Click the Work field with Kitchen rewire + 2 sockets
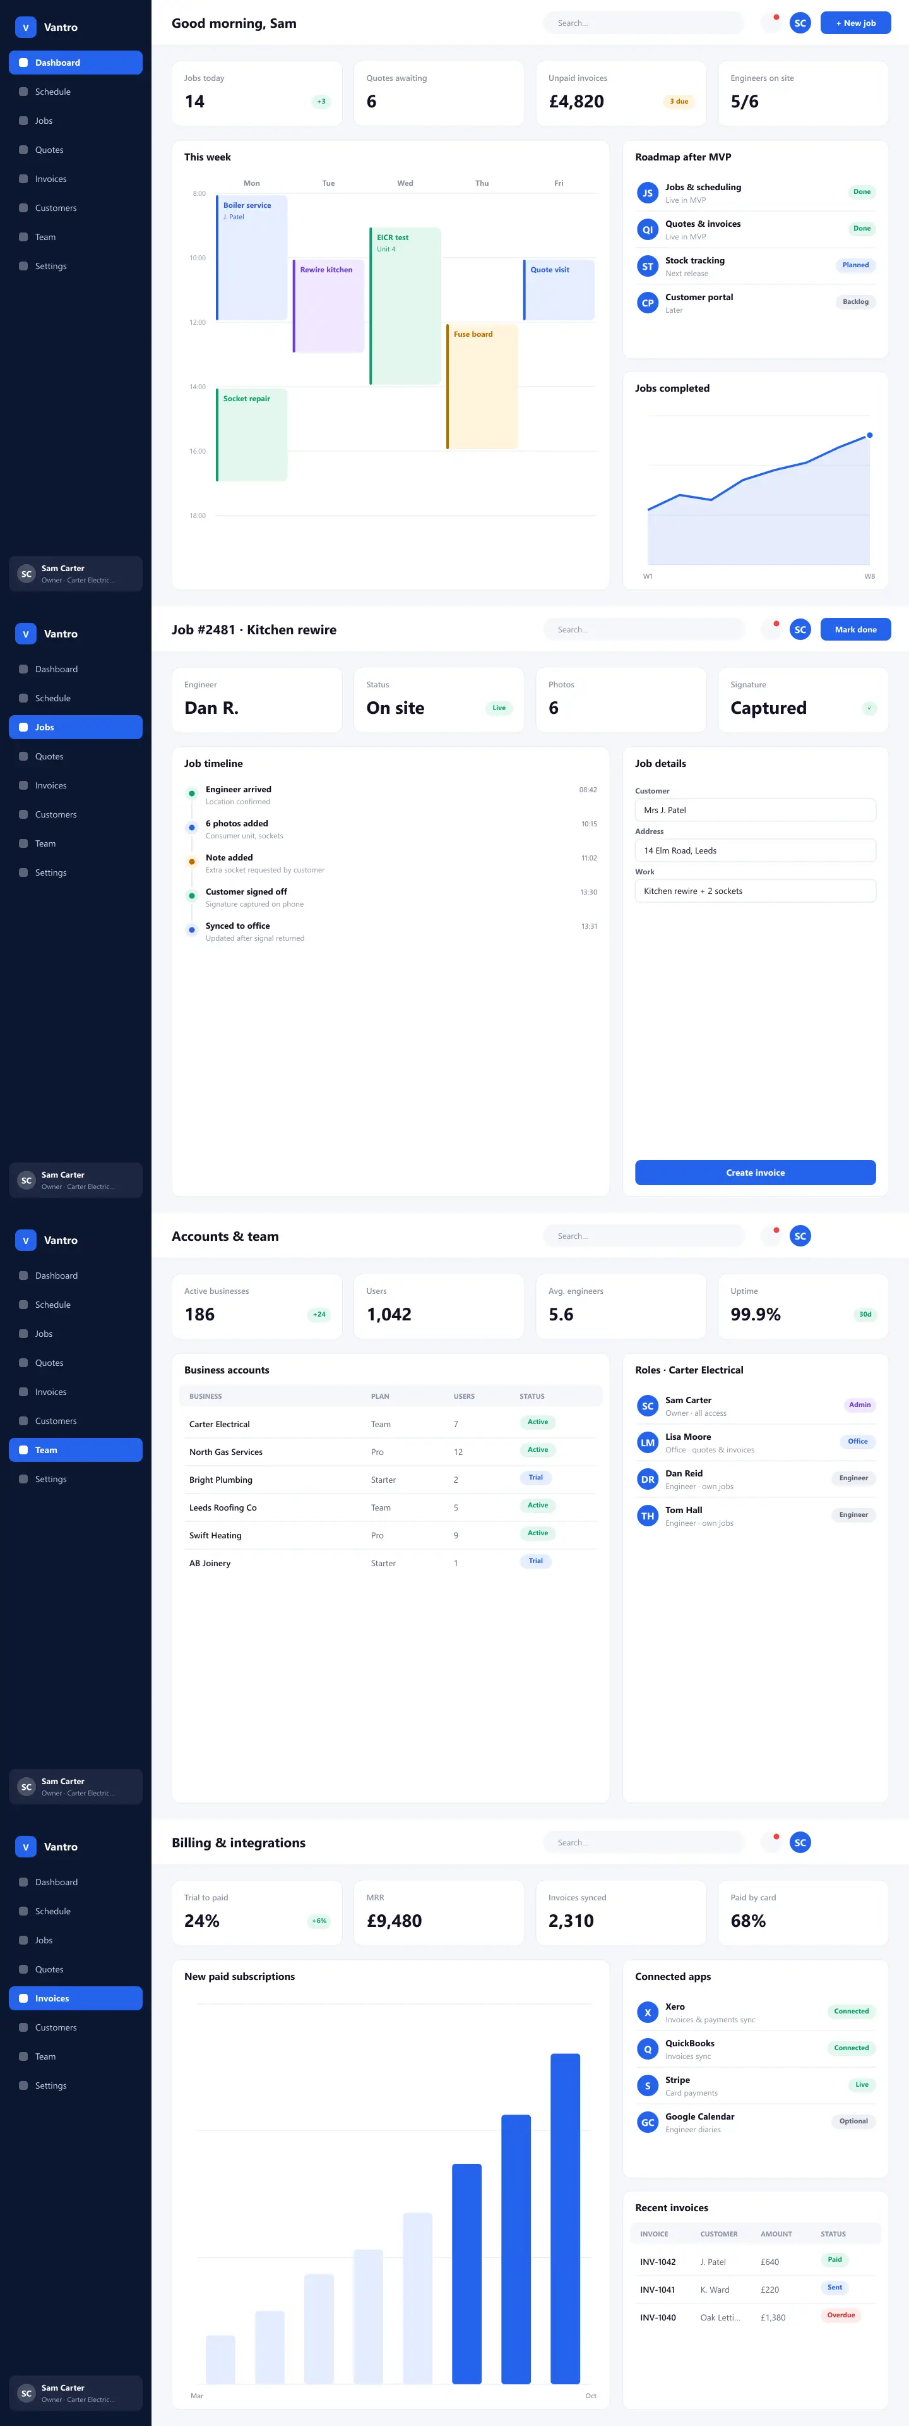The image size is (909, 2426). [755, 891]
